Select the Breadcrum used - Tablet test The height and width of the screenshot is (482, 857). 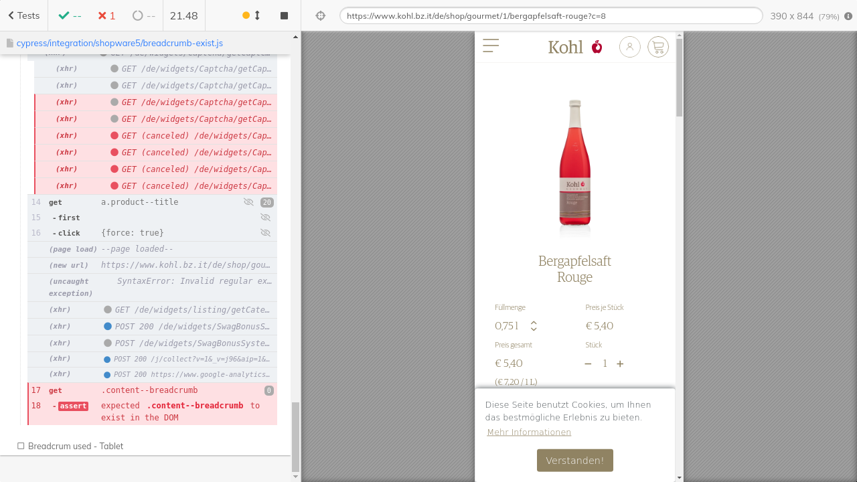coord(75,446)
